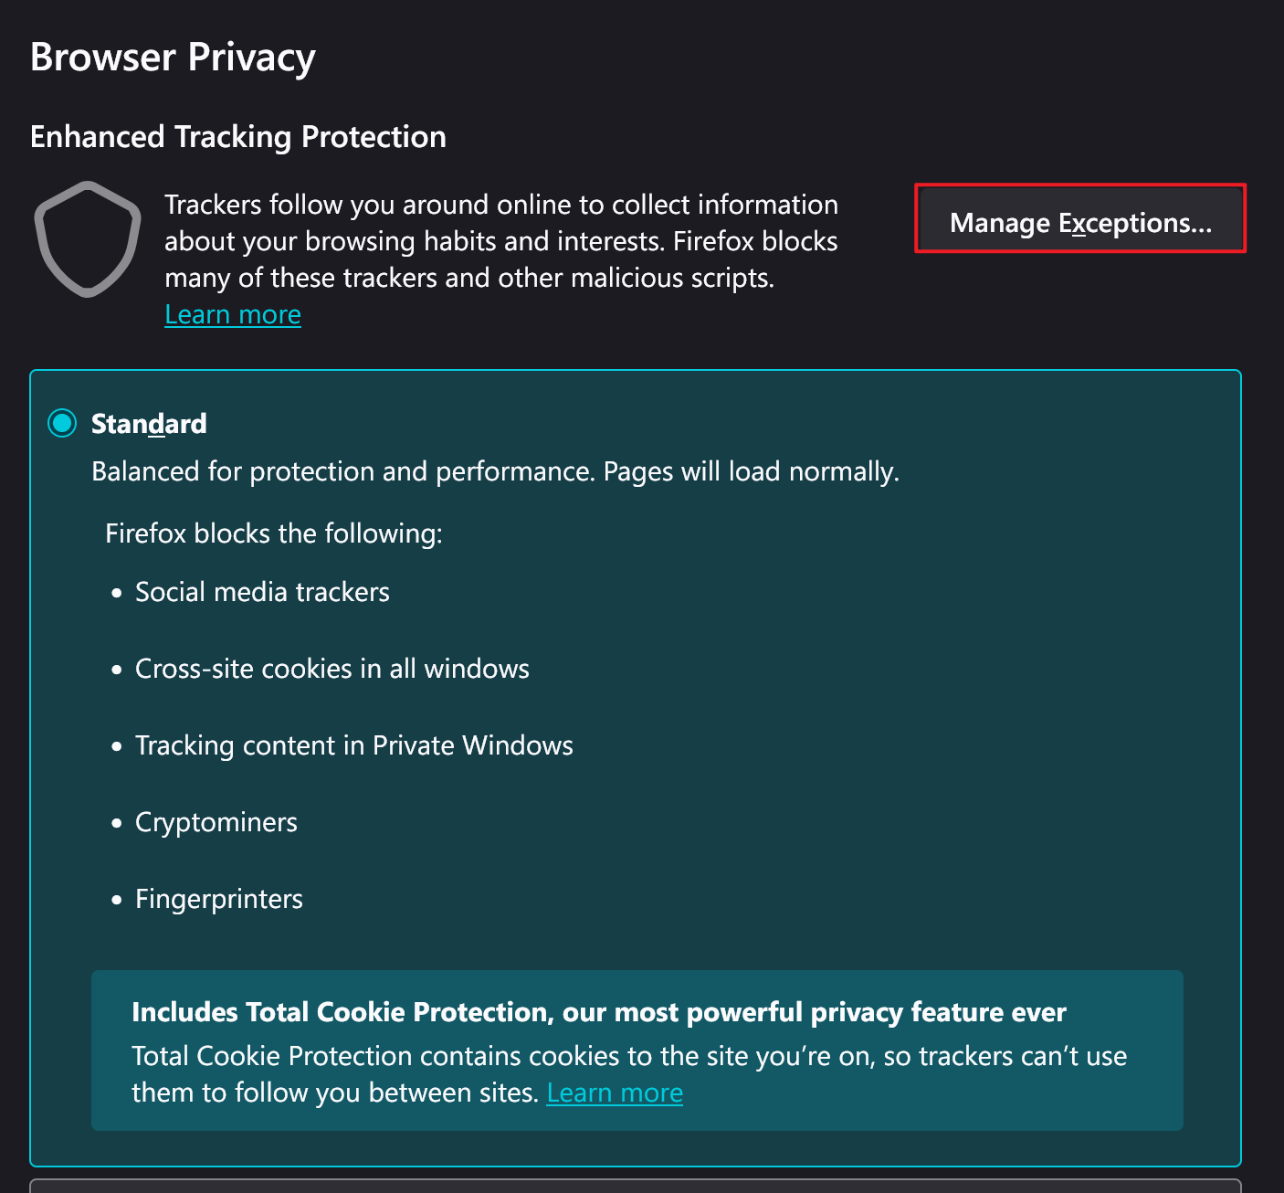Click the Browser Privacy heading
1284x1193 pixels.
click(173, 57)
